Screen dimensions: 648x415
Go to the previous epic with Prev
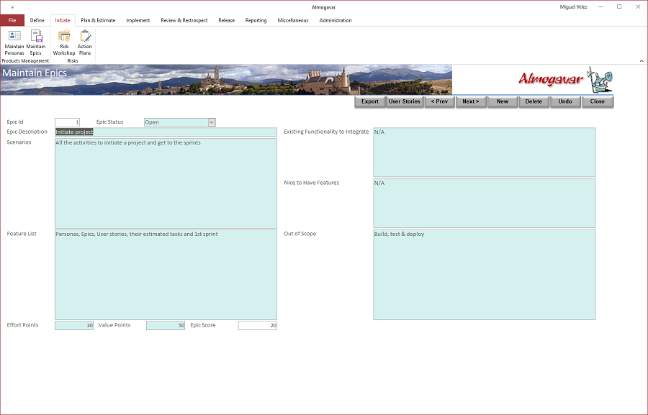(x=439, y=101)
